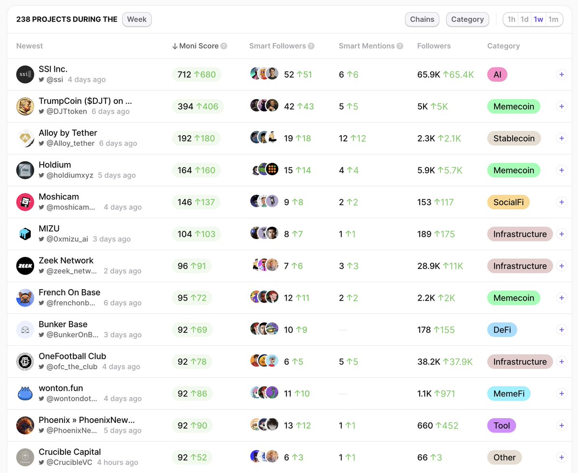Viewport: 578px width, 473px height.
Task: Open the Smart Mentions help icon
Action: [400, 46]
